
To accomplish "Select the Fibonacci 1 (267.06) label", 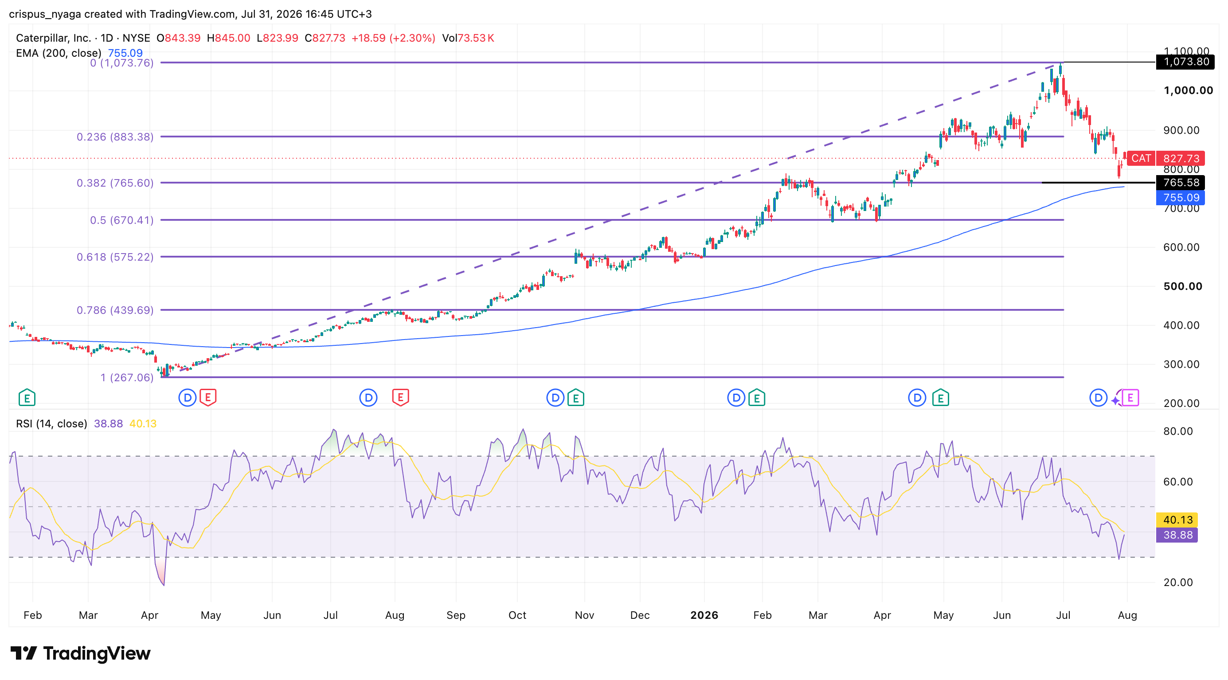I will pos(127,377).
